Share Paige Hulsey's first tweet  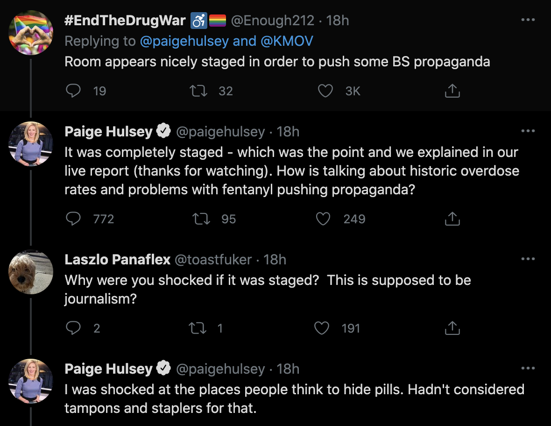452,219
